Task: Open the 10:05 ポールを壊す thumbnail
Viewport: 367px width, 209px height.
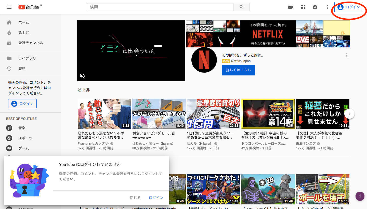Action: coord(323,189)
